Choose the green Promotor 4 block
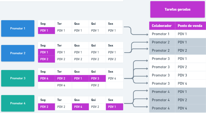This screenshot has width=206, height=113. tap(17, 103)
